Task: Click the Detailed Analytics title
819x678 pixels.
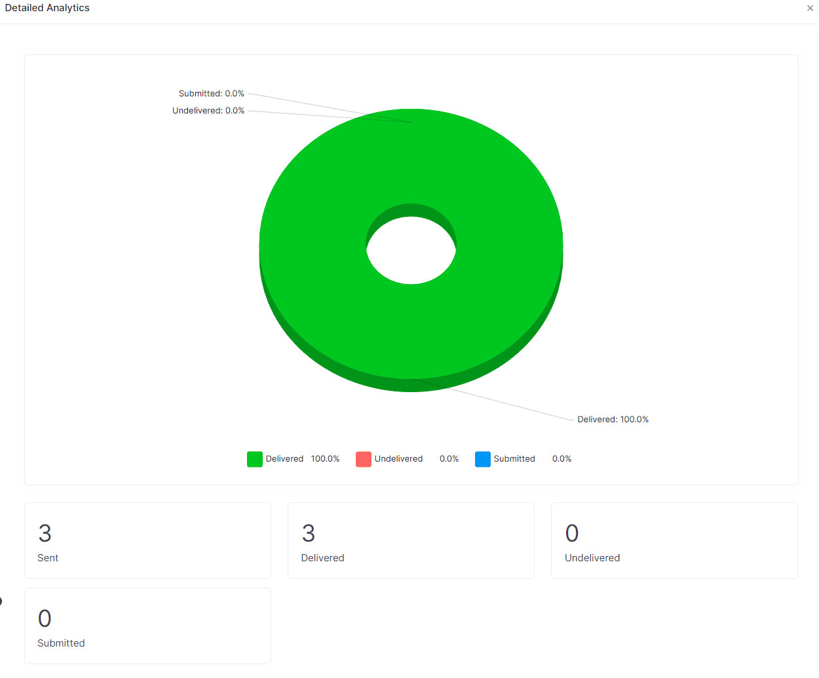Action: click(x=47, y=8)
